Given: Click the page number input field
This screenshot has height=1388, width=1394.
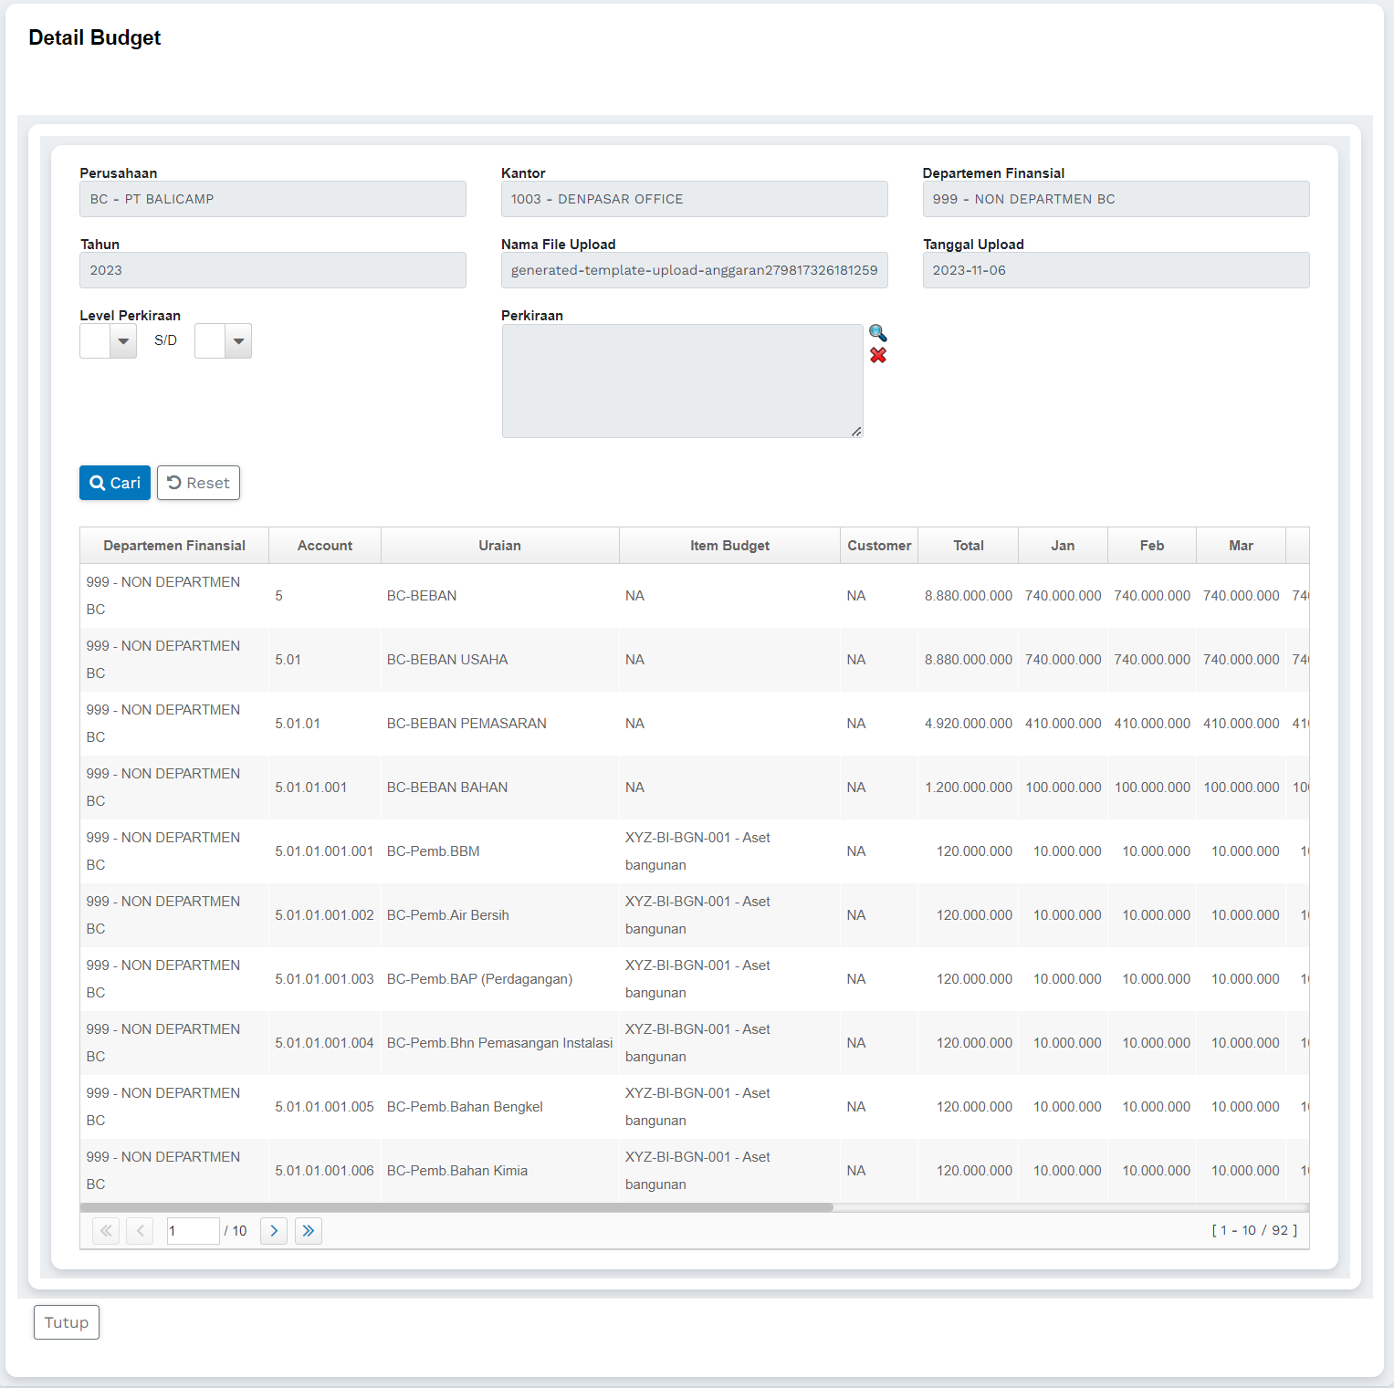Looking at the screenshot, I should (x=193, y=1231).
